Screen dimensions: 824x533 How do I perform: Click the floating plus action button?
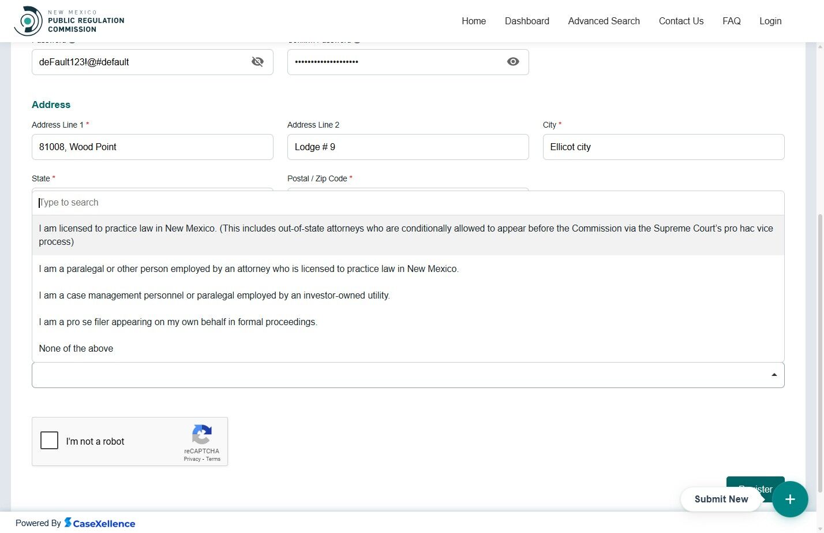click(790, 499)
